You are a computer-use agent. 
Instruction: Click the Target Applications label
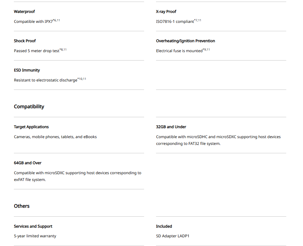(31, 127)
